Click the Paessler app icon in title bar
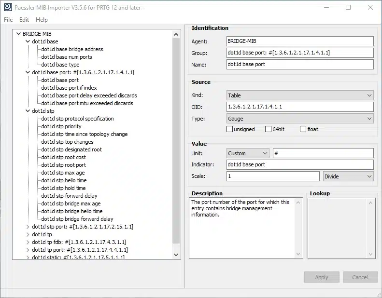The image size is (382, 298). point(8,7)
